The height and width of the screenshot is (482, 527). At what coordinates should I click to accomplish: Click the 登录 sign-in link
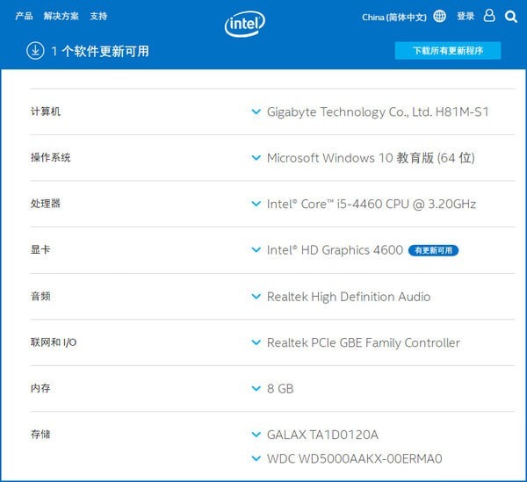(466, 16)
